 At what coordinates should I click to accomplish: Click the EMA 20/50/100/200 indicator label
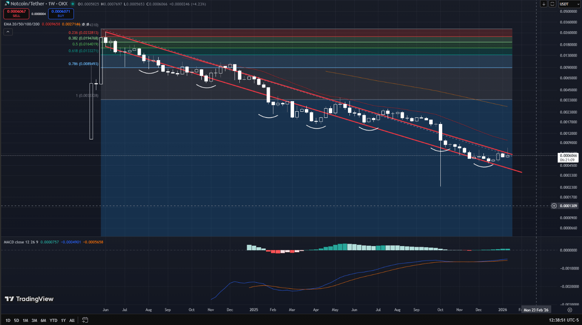click(22, 24)
